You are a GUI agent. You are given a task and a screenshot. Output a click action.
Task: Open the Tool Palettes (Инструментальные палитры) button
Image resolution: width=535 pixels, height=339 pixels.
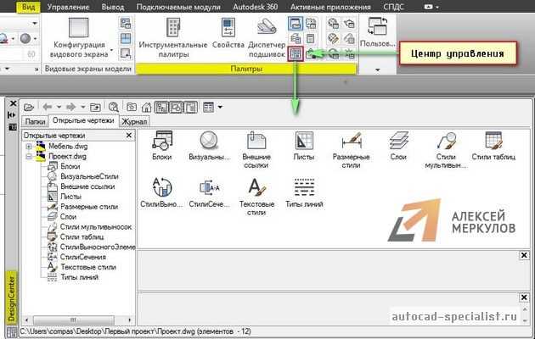click(x=173, y=37)
